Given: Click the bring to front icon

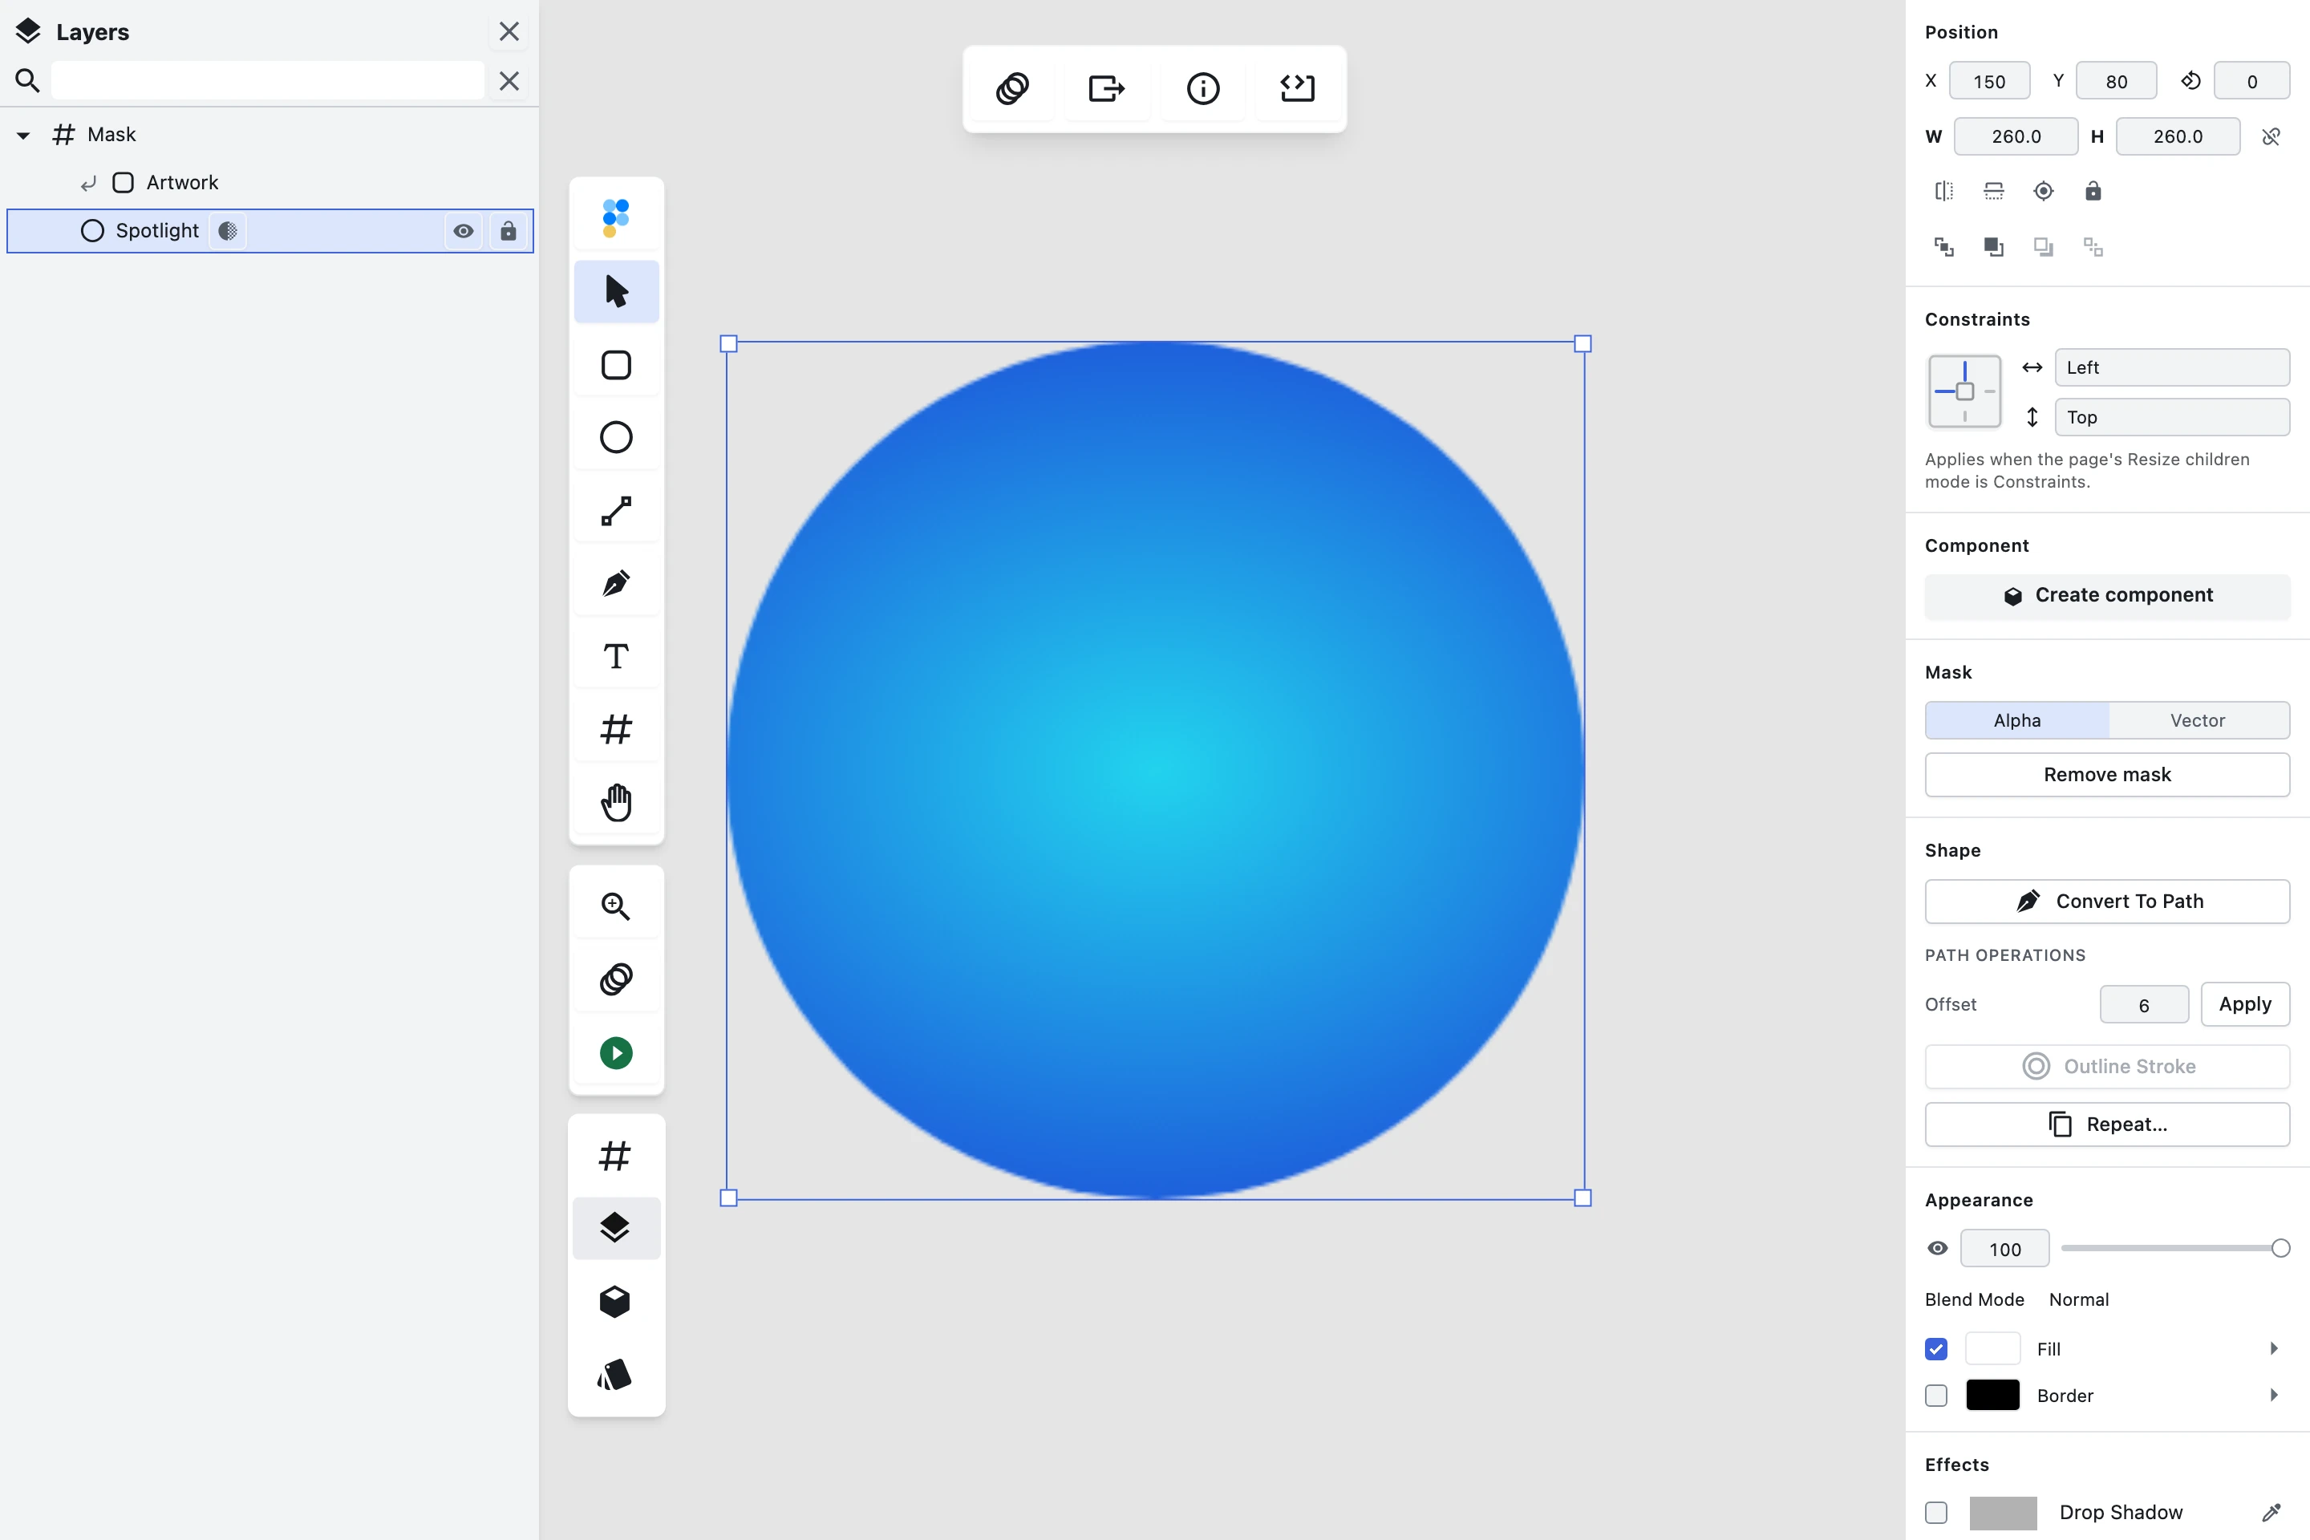Looking at the screenshot, I should [x=1944, y=246].
